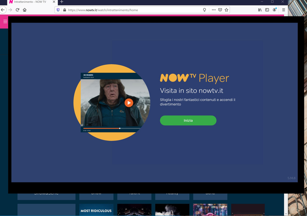
Task: Open tracking protection shield icon
Action: coord(58,10)
